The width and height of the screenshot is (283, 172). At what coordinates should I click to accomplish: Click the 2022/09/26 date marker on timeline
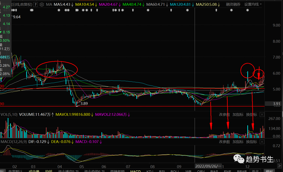pos(209,166)
